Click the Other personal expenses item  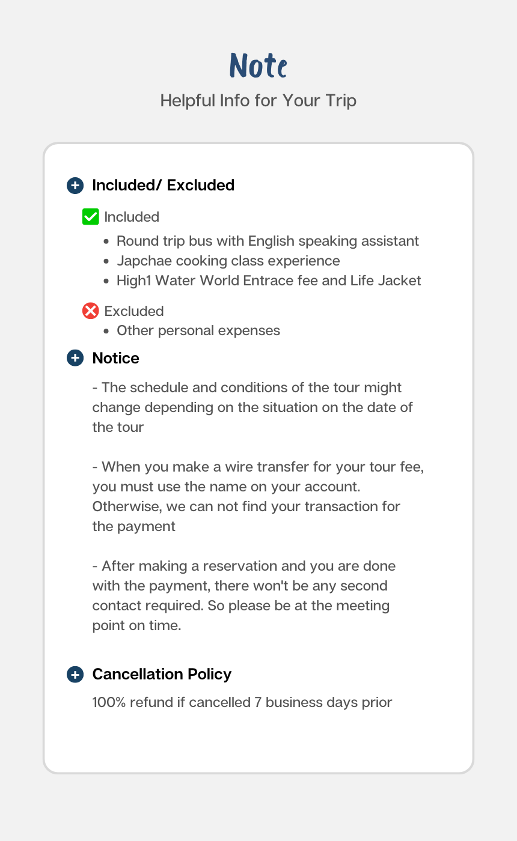click(x=198, y=330)
